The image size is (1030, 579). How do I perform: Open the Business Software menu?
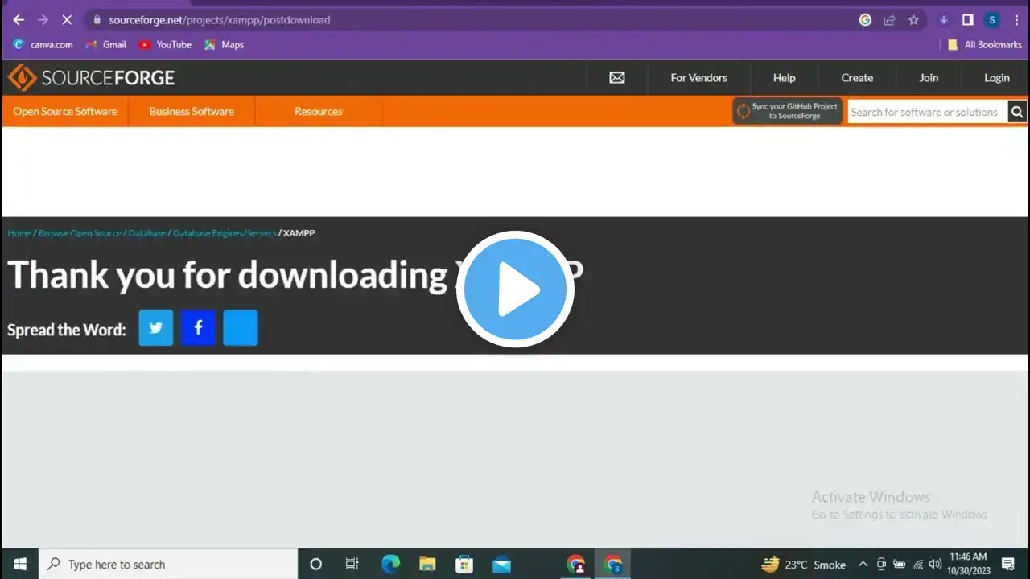click(x=192, y=112)
